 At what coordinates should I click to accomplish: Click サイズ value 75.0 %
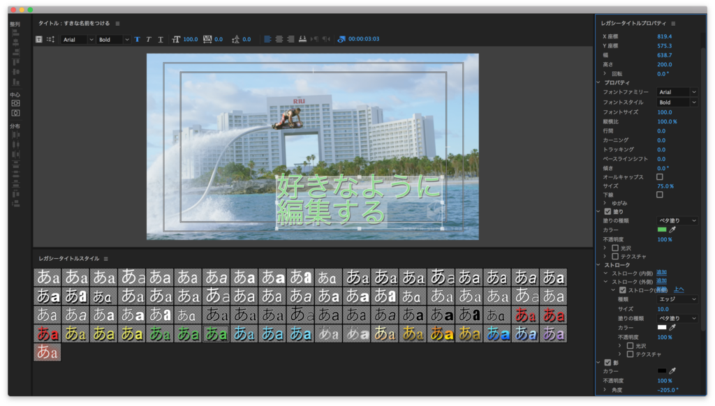(665, 186)
